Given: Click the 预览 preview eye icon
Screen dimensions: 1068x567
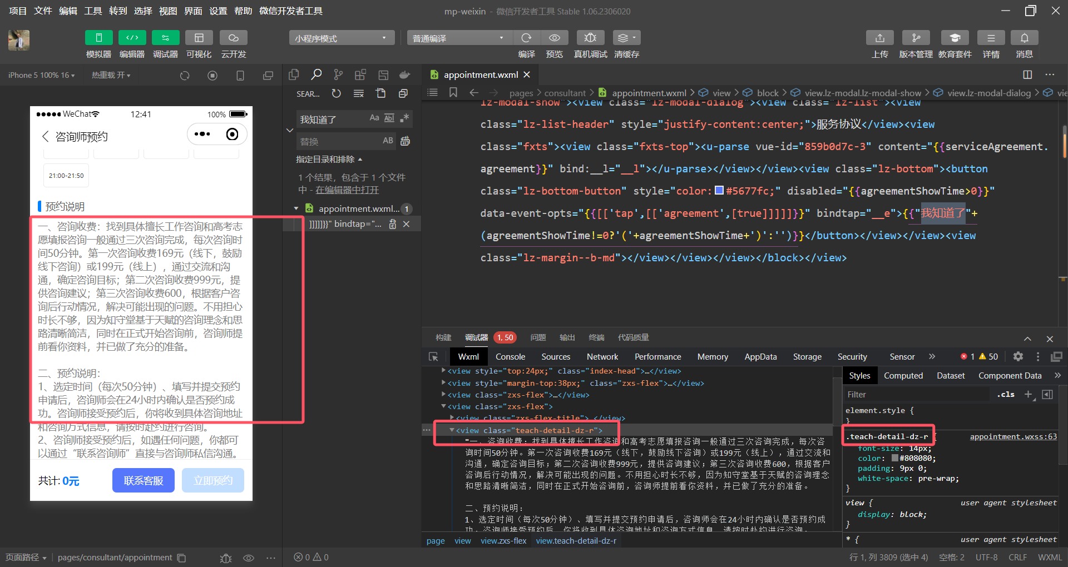Looking at the screenshot, I should click(x=555, y=38).
